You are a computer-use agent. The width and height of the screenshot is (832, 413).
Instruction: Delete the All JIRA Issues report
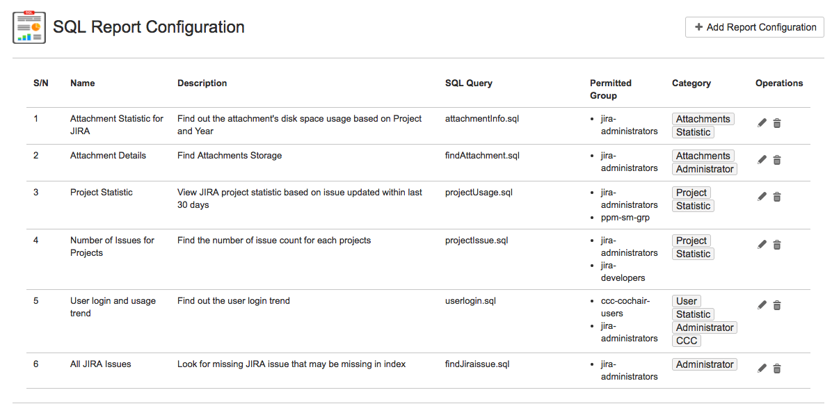click(x=777, y=369)
